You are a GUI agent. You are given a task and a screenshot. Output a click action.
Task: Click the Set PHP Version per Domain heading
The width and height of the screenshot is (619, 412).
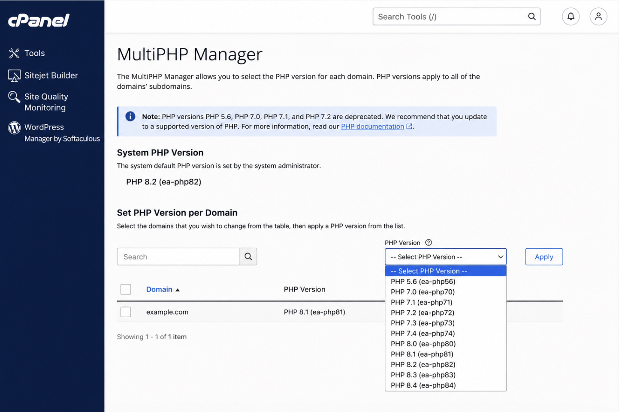(177, 213)
